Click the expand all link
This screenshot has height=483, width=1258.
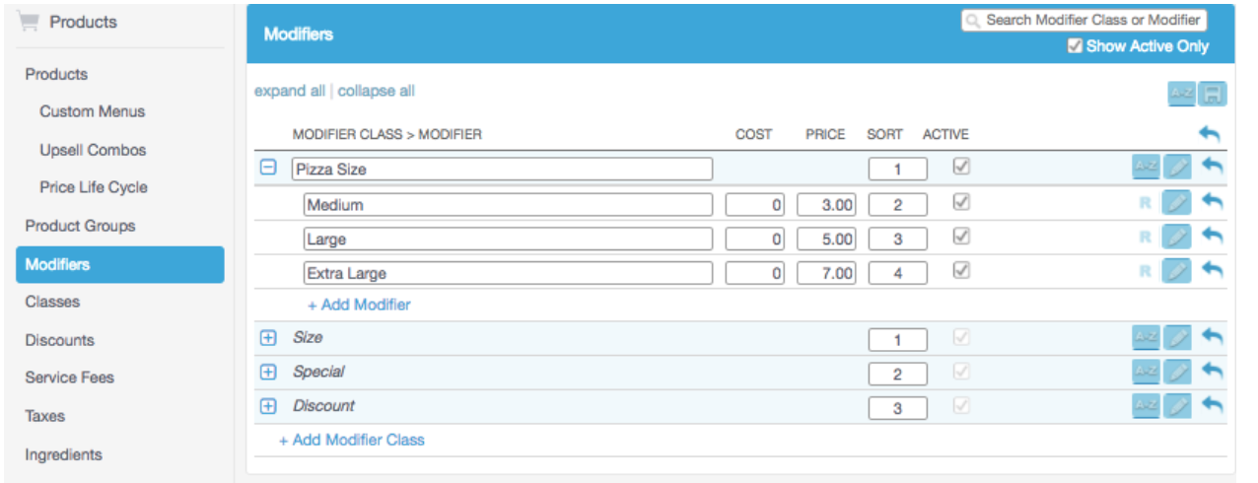pos(289,91)
